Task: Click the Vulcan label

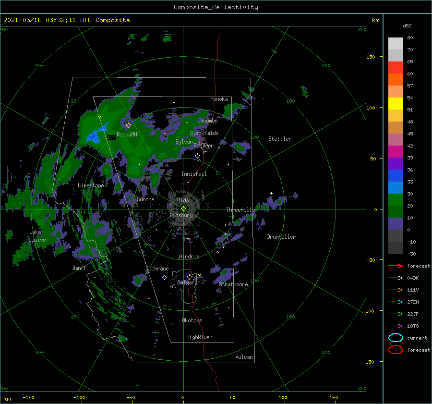Action: [244, 357]
